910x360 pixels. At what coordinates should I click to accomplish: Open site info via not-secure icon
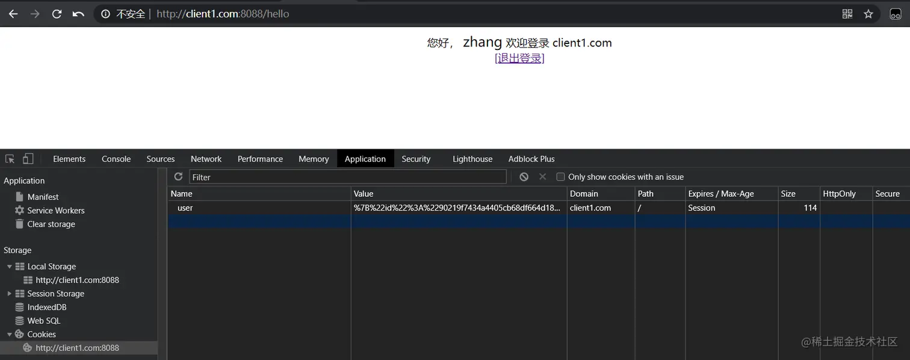106,14
